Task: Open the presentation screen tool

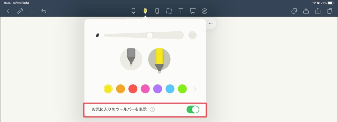Action: [193, 11]
